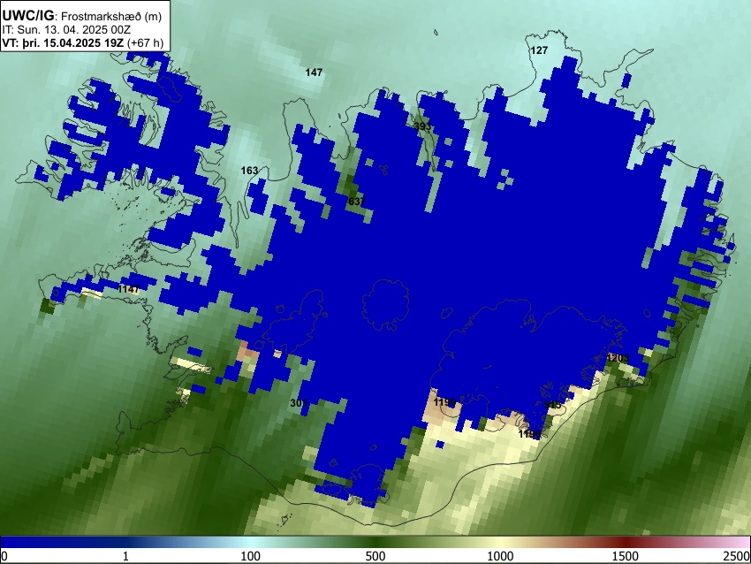751x564 pixels.
Task: Click the legend tick label 100
Action: point(251,556)
